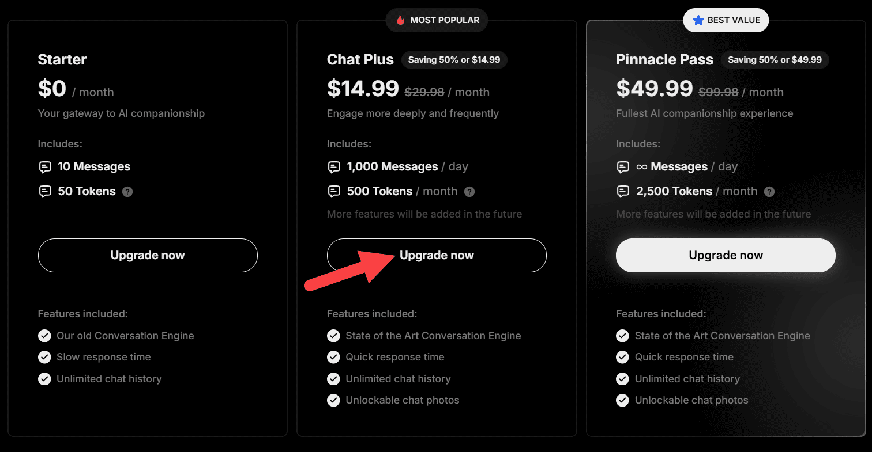Open the Chat Plus 500 Tokens help icon

(469, 192)
